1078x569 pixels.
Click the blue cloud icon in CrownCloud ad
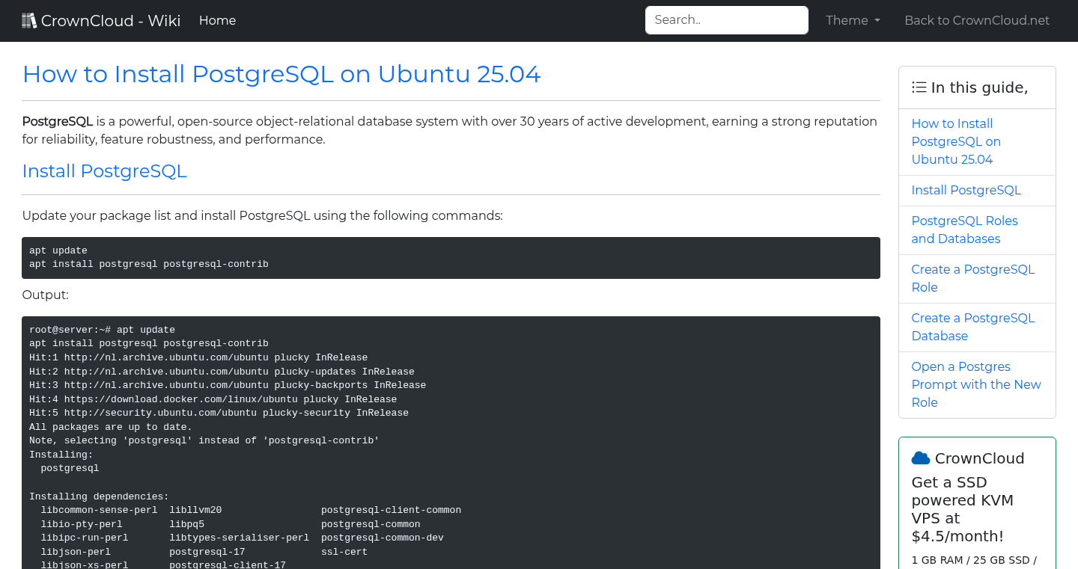pyautogui.click(x=921, y=458)
